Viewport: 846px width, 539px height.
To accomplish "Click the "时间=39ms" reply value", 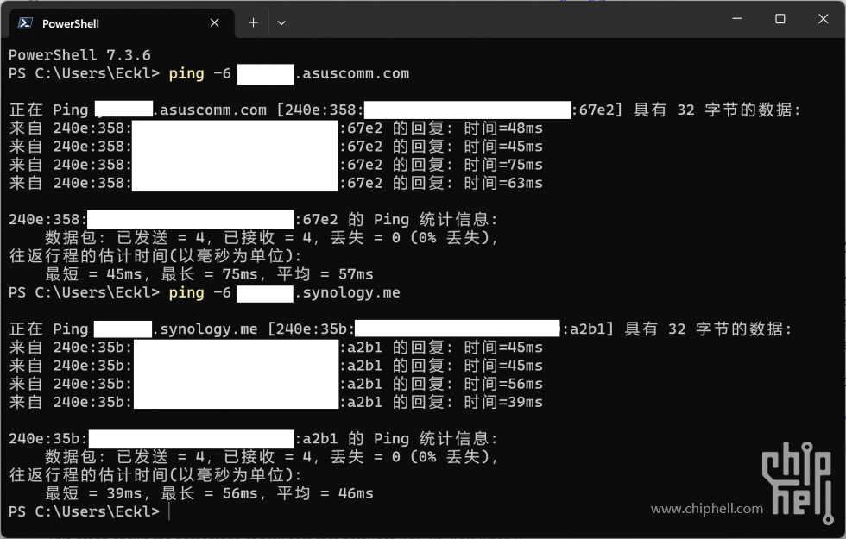I will coord(503,402).
